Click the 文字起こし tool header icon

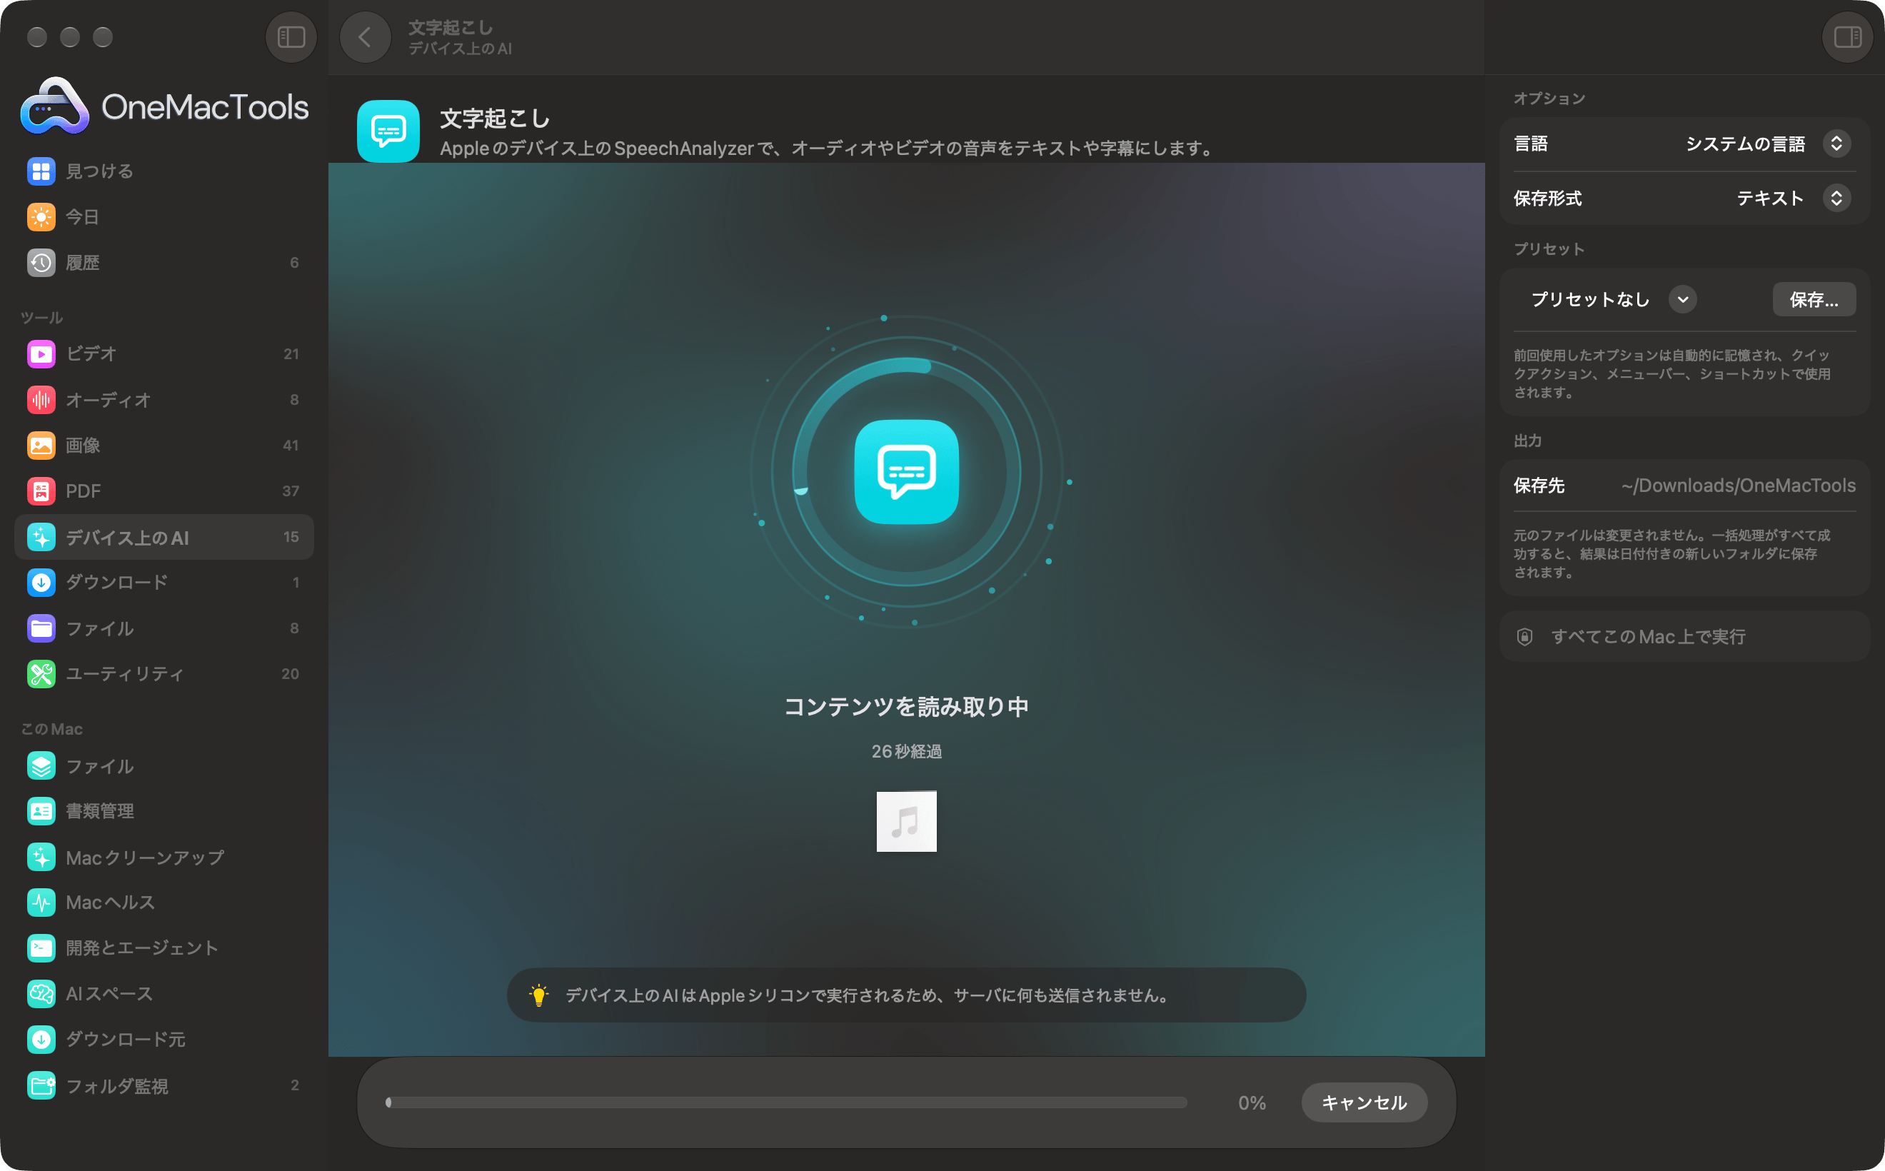click(388, 131)
